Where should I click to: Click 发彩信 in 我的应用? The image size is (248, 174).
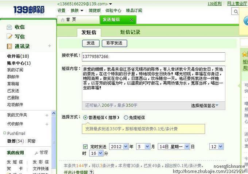tap(40, 162)
